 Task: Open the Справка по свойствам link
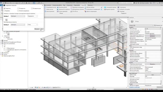[134, 87]
